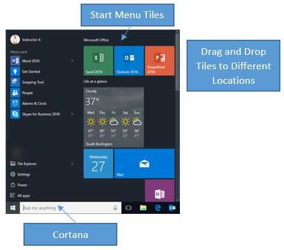This screenshot has height=250, width=284.
Task: Click the Life at a glance header
Action: (x=95, y=81)
